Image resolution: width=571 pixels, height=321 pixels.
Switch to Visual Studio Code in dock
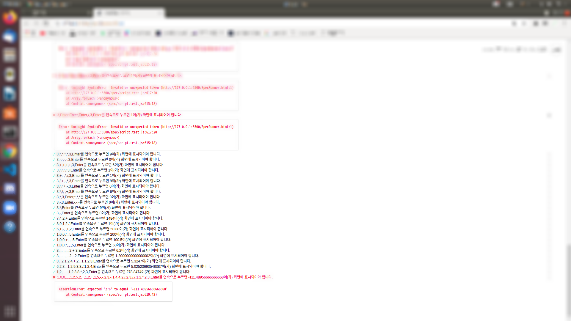point(10,170)
